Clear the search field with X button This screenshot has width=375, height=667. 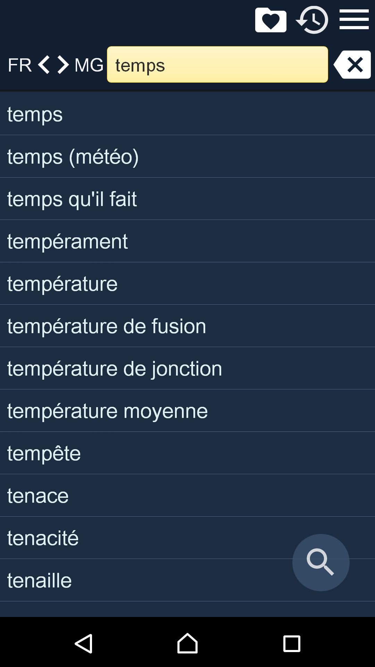(x=352, y=65)
